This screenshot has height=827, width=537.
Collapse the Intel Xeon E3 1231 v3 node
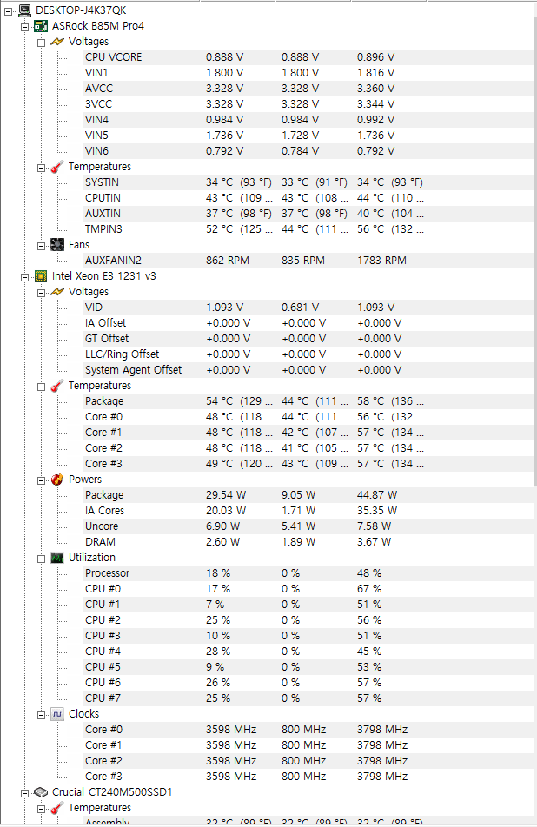25,276
